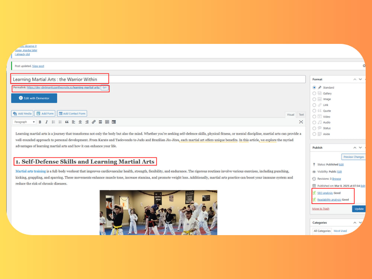Click the clock icon next to Revisions

pyautogui.click(x=314, y=179)
